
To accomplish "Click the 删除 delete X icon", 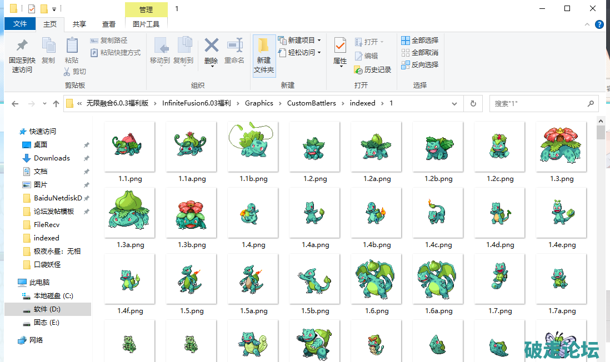I will [x=211, y=47].
